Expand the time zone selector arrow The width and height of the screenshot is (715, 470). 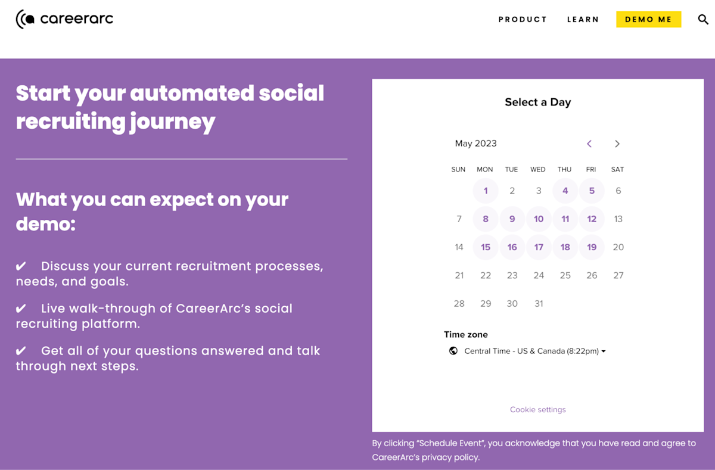pos(604,351)
